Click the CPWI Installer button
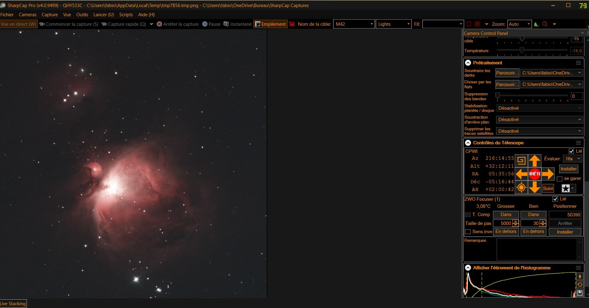589x308 pixels. pyautogui.click(x=568, y=169)
